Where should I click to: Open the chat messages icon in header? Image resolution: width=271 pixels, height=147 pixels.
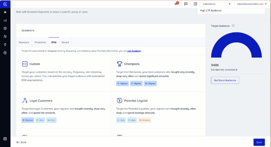coord(186,4)
